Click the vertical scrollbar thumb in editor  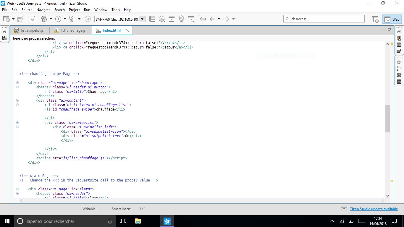pyautogui.click(x=387, y=119)
